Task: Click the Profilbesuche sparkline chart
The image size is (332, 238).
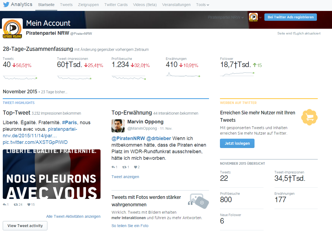Action: pyautogui.click(x=128, y=77)
